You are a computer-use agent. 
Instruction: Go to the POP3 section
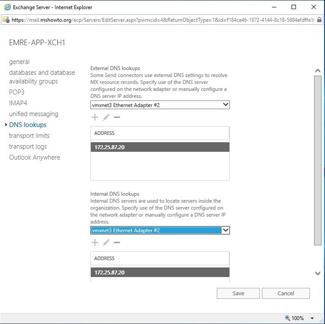(x=17, y=92)
